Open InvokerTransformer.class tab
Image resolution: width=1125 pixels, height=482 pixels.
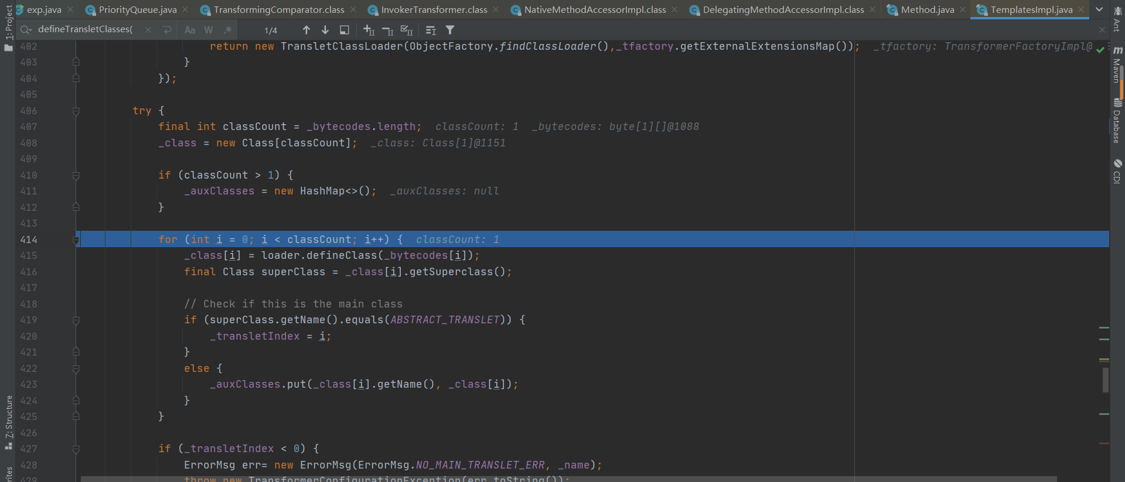click(x=434, y=9)
